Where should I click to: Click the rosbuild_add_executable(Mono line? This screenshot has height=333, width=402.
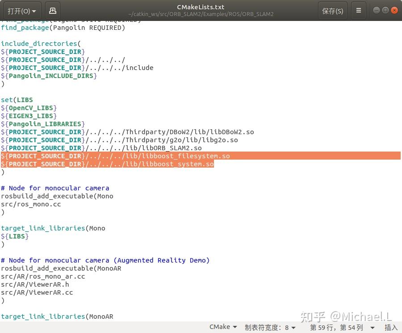[x=57, y=196]
